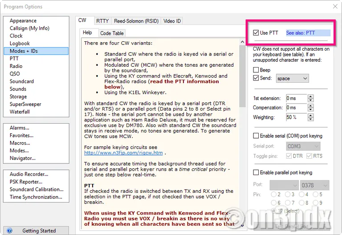Open the Send character dropdown

292,79
